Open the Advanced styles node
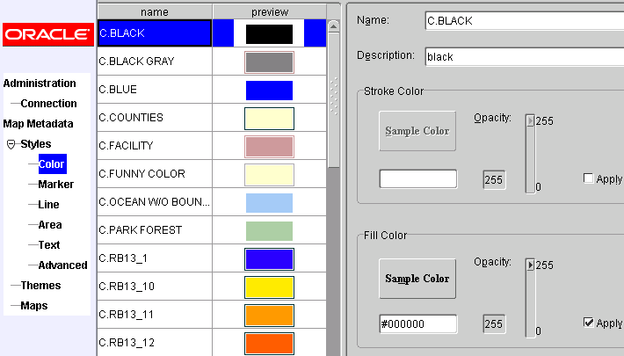Viewport: 624px width, 356px height. [x=62, y=265]
